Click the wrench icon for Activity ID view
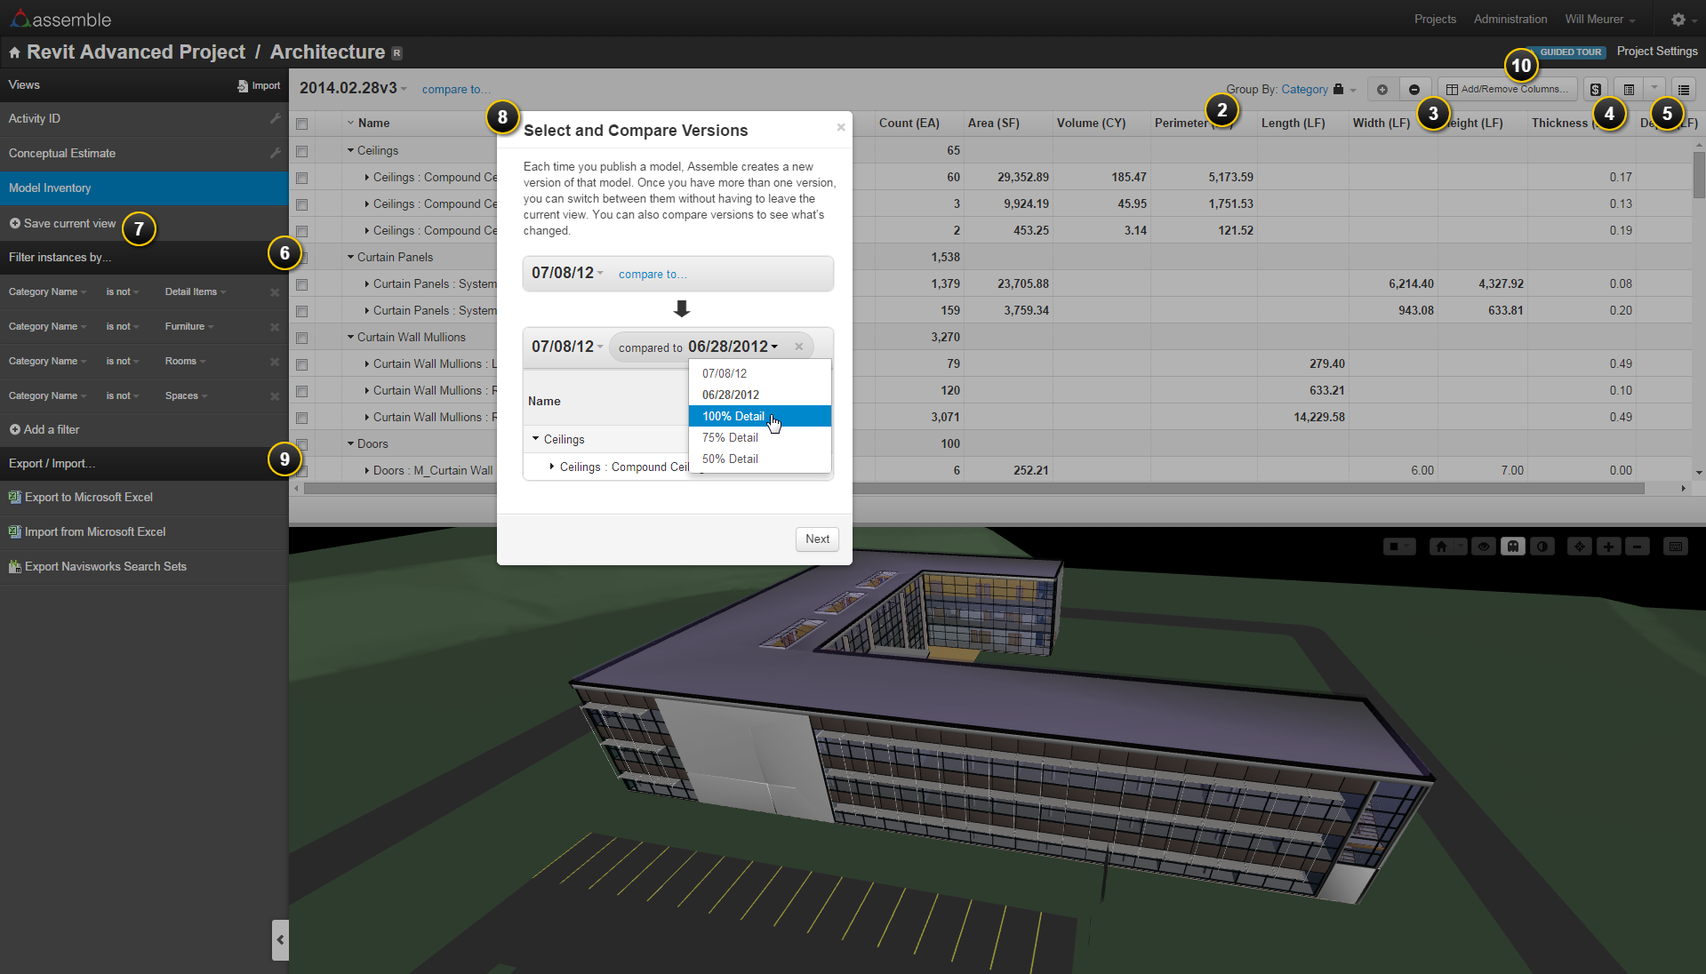 275,118
